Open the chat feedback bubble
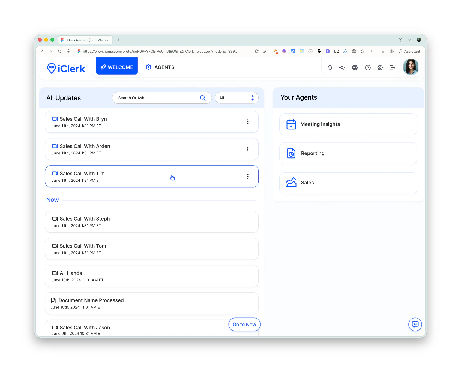The height and width of the screenshot is (372, 461). (x=415, y=324)
